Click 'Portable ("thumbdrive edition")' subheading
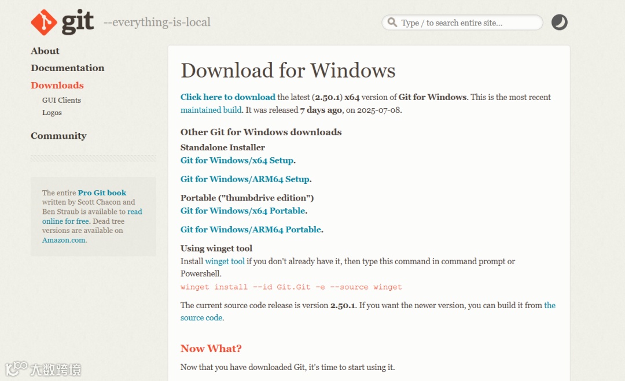625x381 pixels. click(247, 198)
